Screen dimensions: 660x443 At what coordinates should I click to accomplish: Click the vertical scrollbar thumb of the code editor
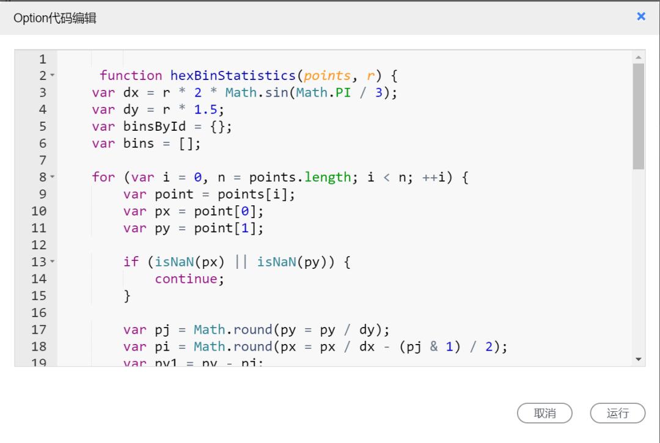point(639,117)
